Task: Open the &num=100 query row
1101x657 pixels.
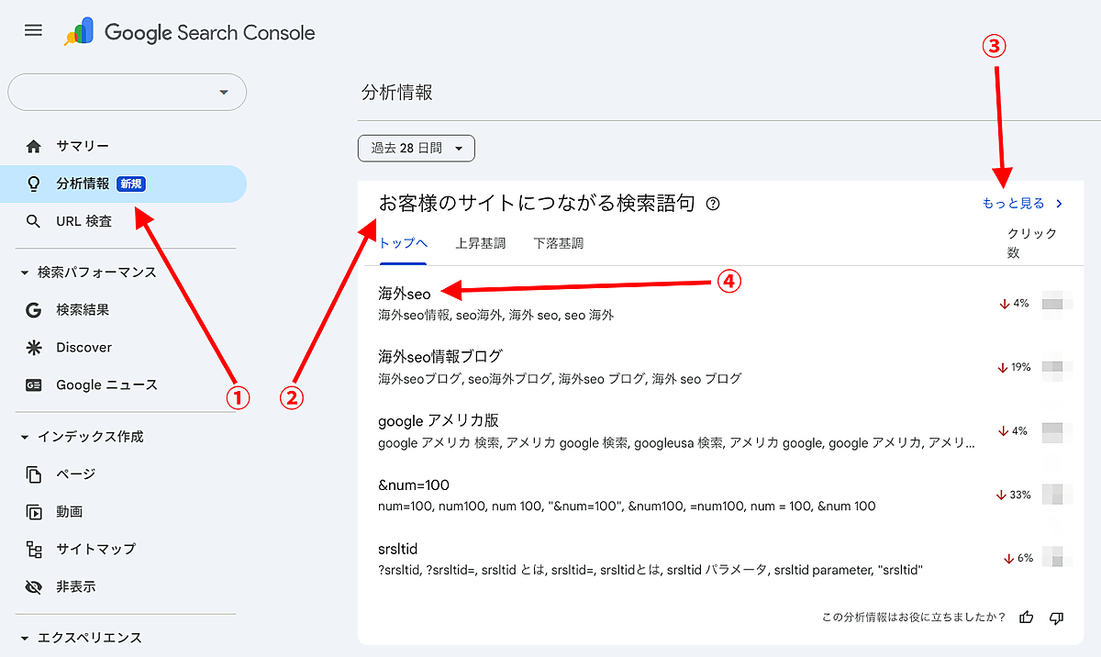Action: coord(720,495)
